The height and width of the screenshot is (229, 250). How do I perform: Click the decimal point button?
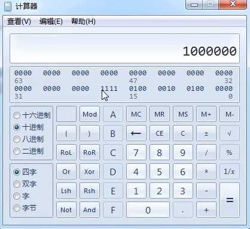coord(183,210)
